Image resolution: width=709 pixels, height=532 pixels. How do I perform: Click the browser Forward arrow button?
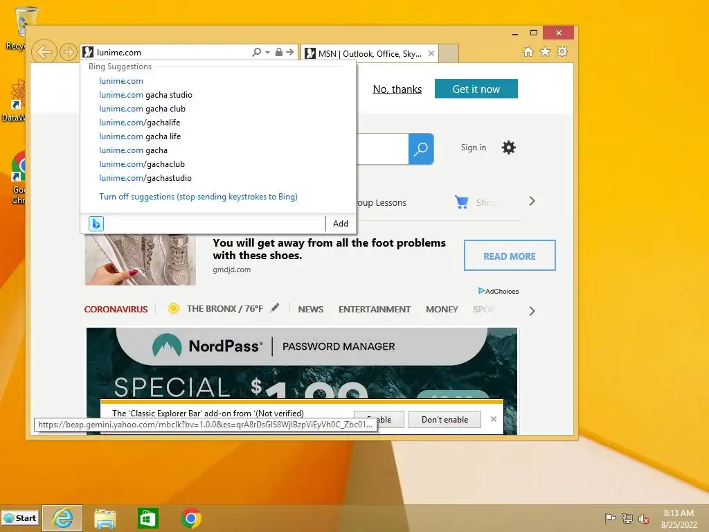69,52
